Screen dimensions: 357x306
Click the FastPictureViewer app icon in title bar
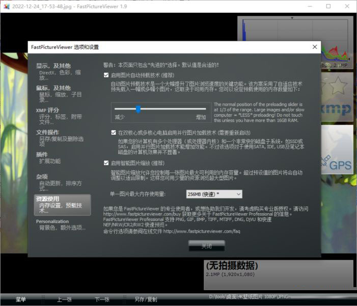pos(7,6)
